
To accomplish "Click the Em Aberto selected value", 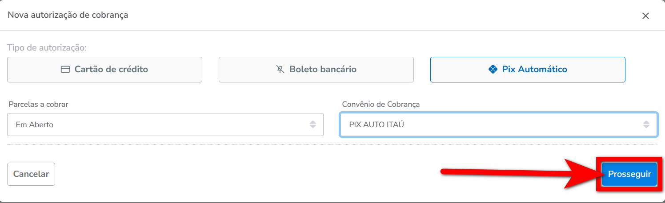I will point(35,125).
